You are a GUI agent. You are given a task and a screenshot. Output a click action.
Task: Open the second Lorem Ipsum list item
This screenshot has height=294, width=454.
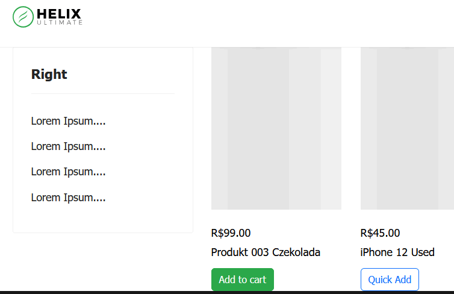(x=68, y=146)
